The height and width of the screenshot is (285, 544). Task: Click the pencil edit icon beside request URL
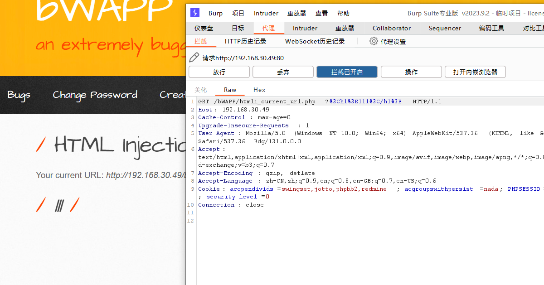tap(194, 58)
